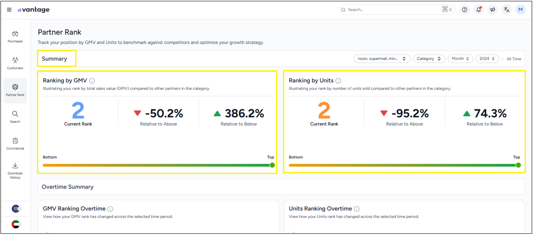Open the 2024 year dropdown
This screenshot has height=235, width=533.
(x=487, y=59)
